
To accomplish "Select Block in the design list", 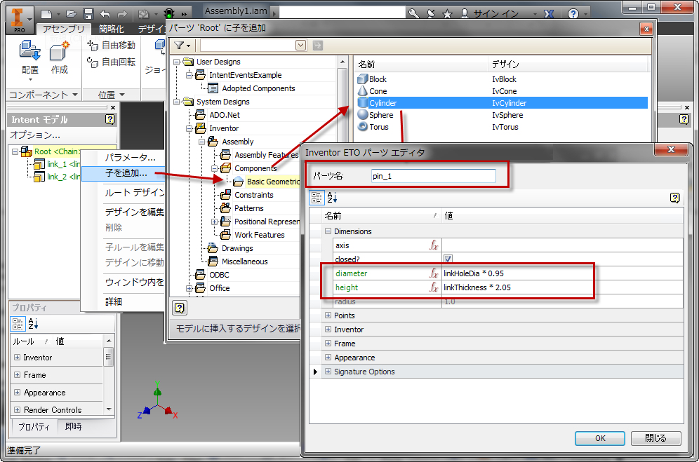I will point(502,79).
